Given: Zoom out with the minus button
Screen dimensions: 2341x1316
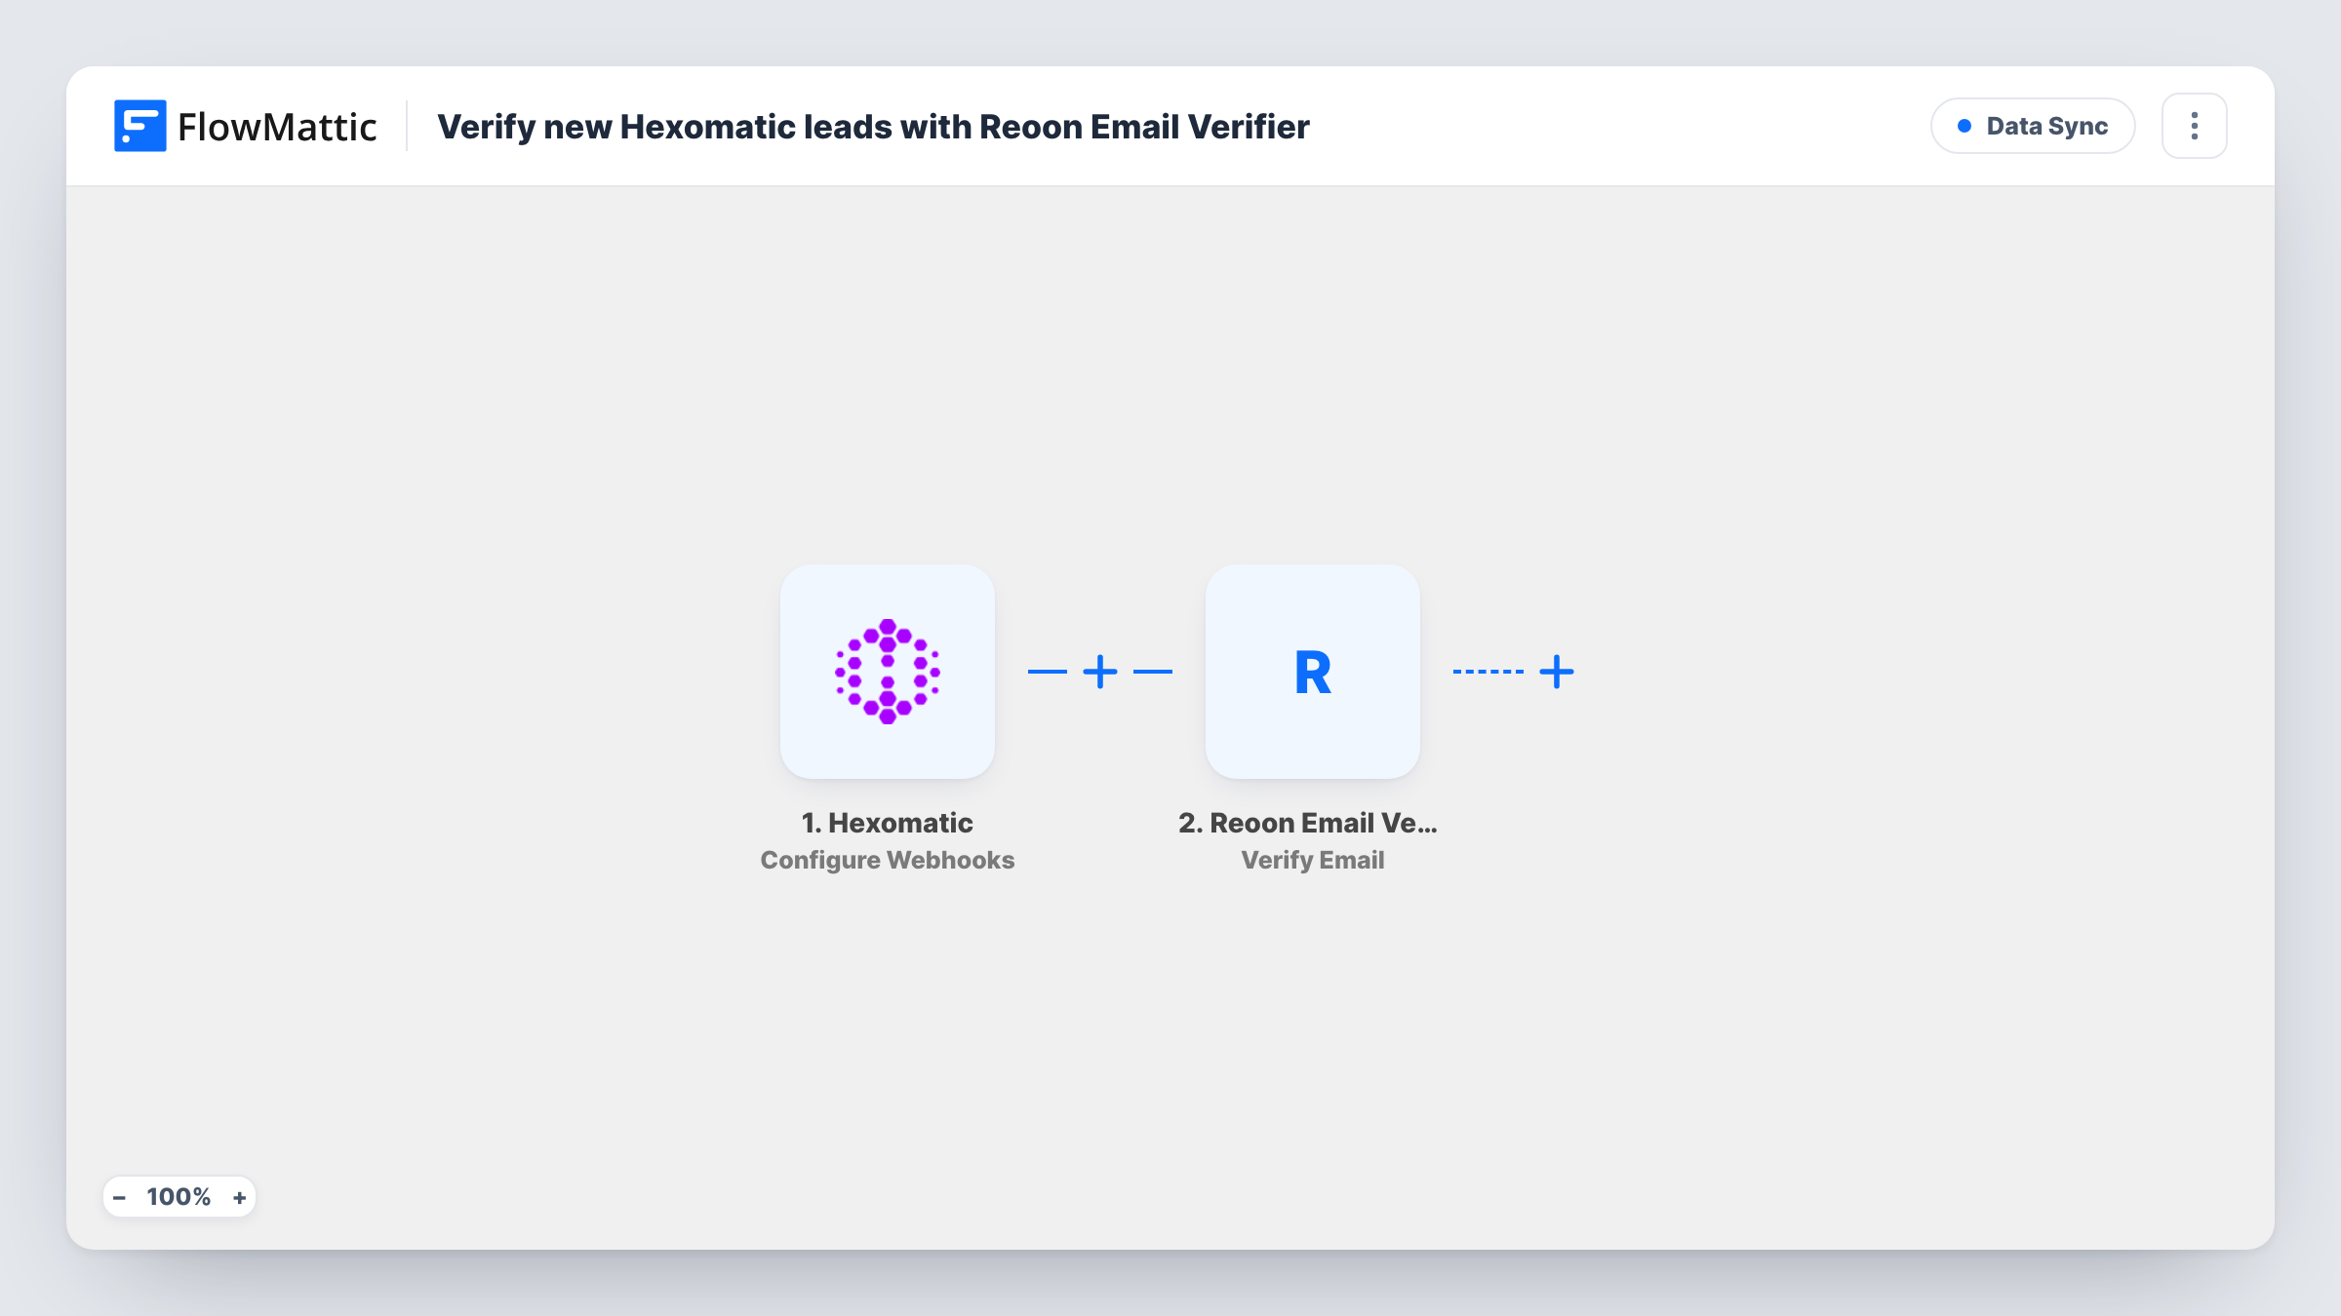Looking at the screenshot, I should 120,1197.
